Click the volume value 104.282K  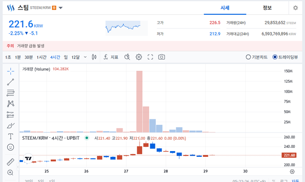(61, 69)
